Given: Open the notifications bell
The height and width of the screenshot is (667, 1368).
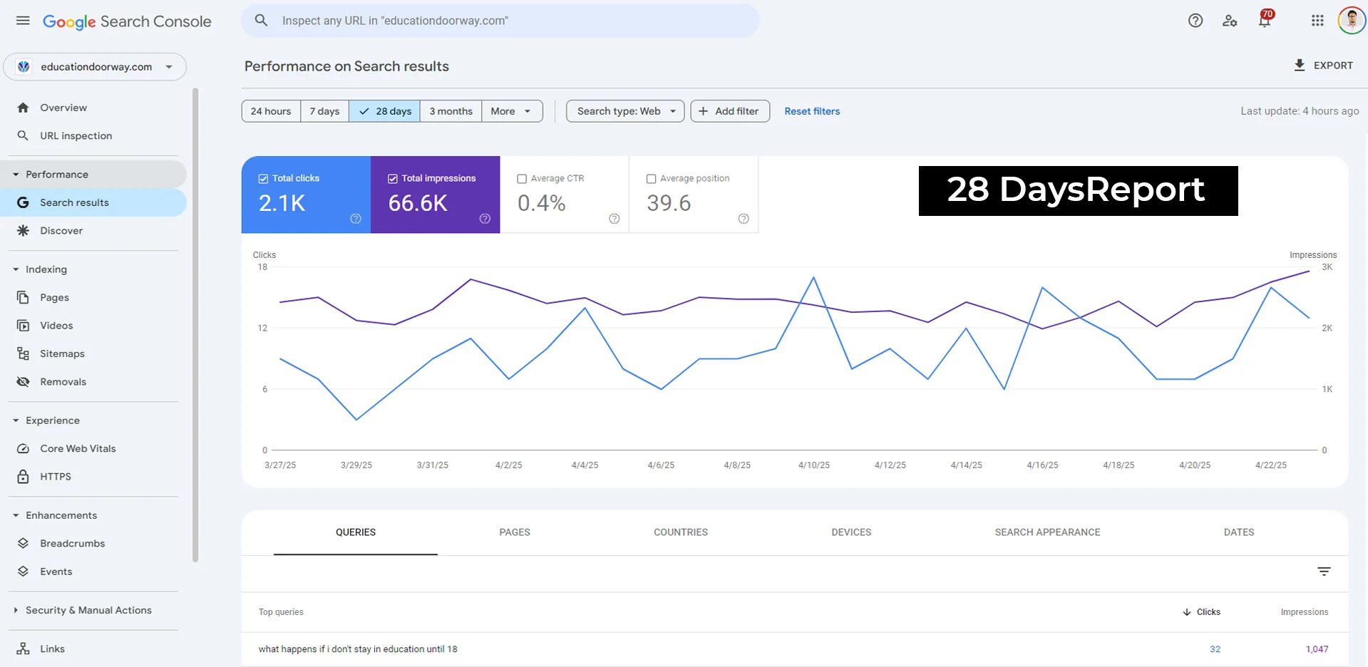Looking at the screenshot, I should tap(1265, 20).
